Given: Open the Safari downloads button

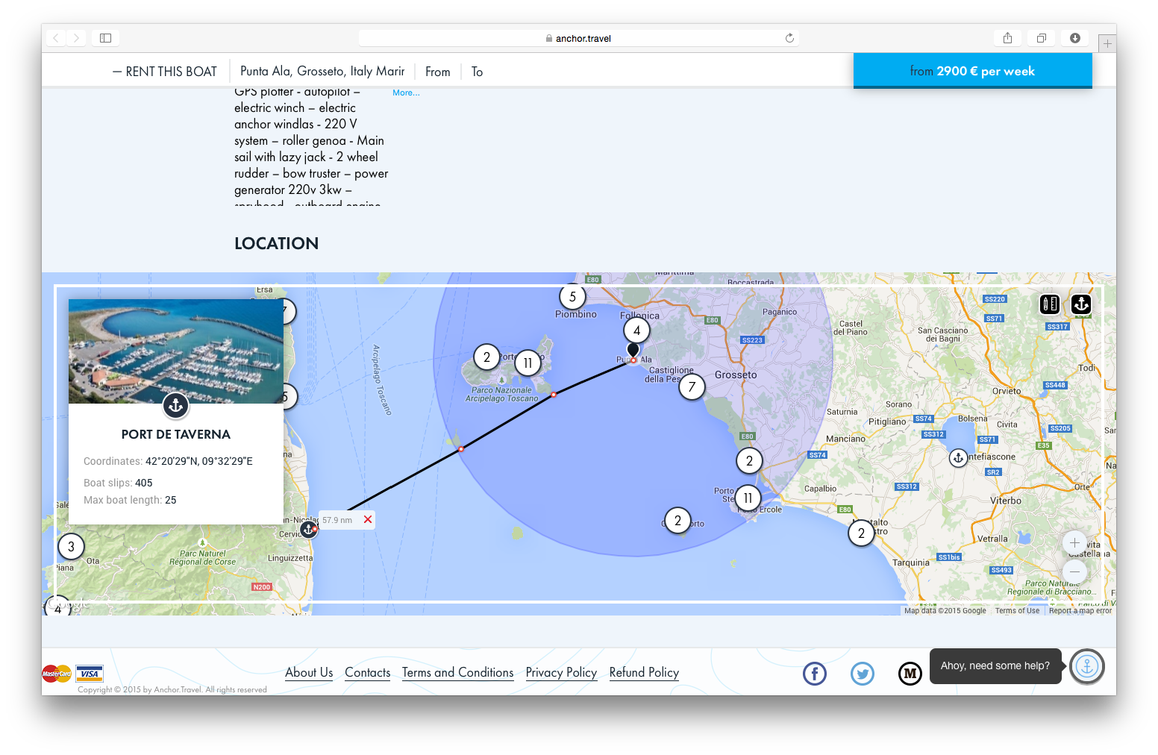Looking at the screenshot, I should coord(1074,38).
